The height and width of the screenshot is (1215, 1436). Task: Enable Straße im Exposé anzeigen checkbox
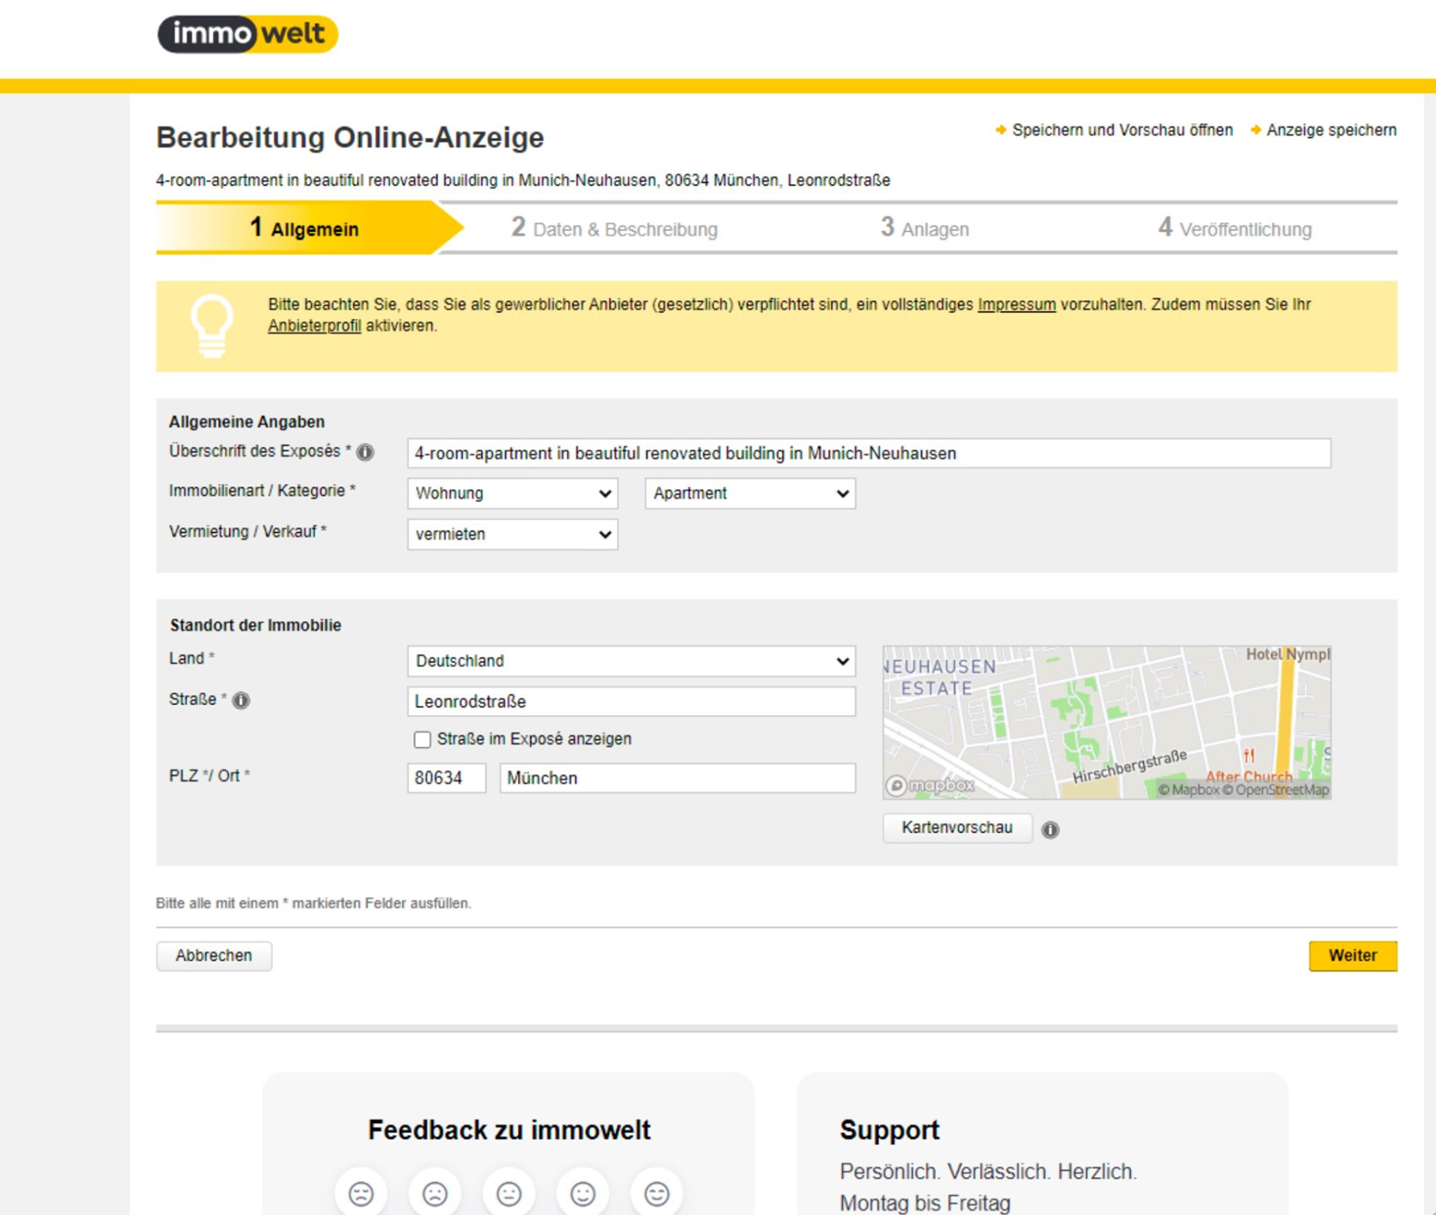(422, 739)
